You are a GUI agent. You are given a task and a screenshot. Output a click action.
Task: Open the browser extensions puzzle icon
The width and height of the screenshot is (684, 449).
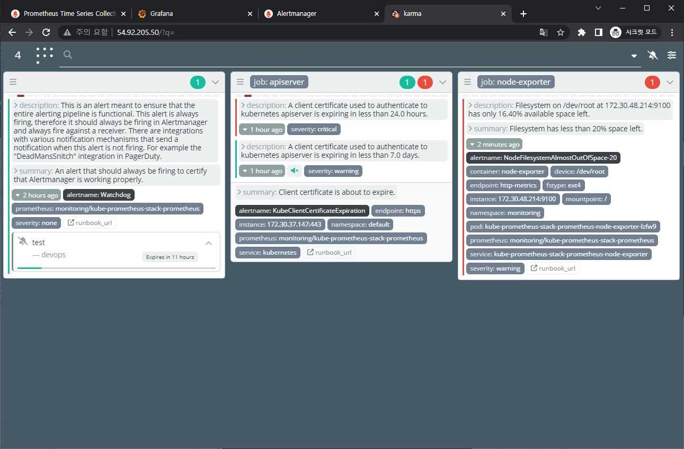(582, 32)
